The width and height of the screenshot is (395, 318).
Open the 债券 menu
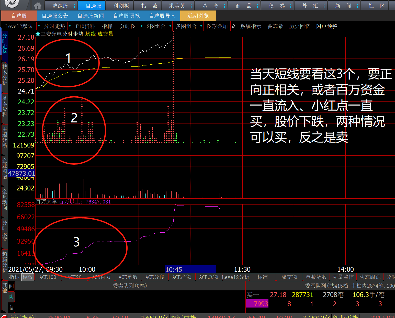point(277,6)
